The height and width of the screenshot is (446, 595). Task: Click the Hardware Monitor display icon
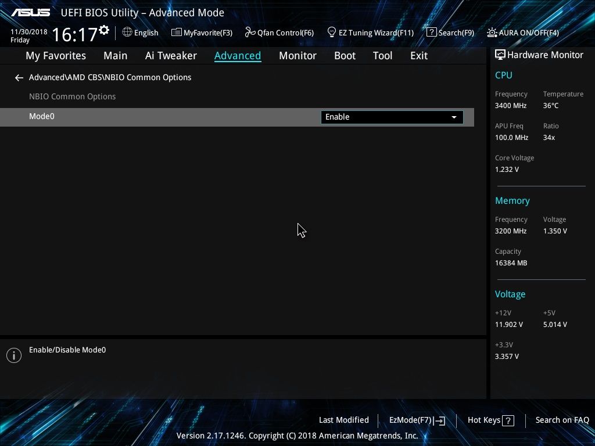coord(500,55)
